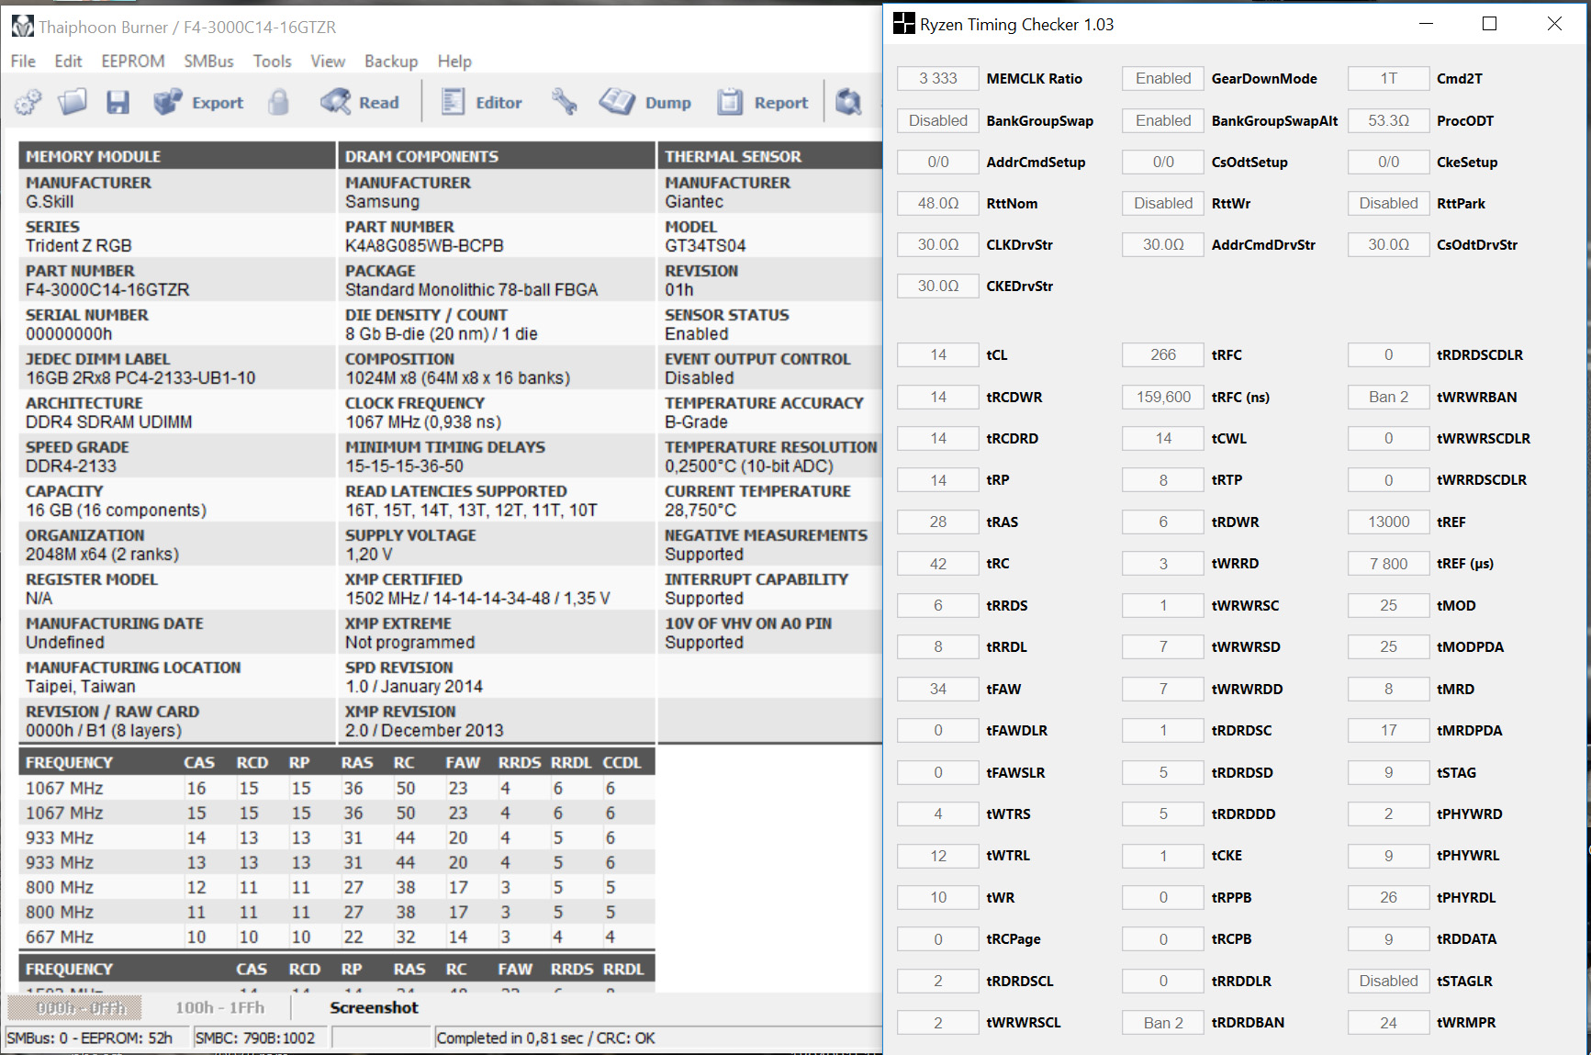Click the RttNom value 48.0Ω
This screenshot has height=1055, width=1591.
937,204
